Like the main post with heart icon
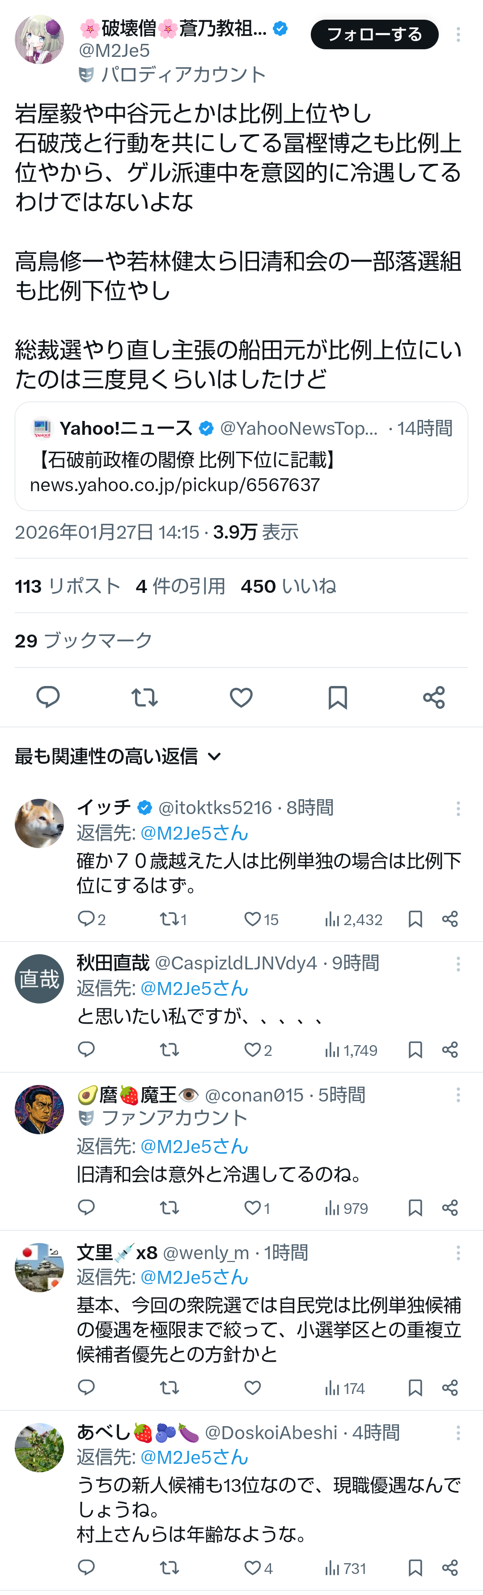Viewport: 483px width, 1595px height. [x=241, y=697]
